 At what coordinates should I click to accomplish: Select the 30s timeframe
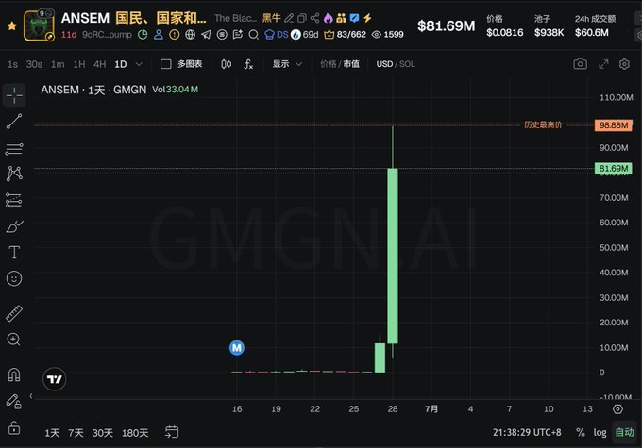click(34, 64)
